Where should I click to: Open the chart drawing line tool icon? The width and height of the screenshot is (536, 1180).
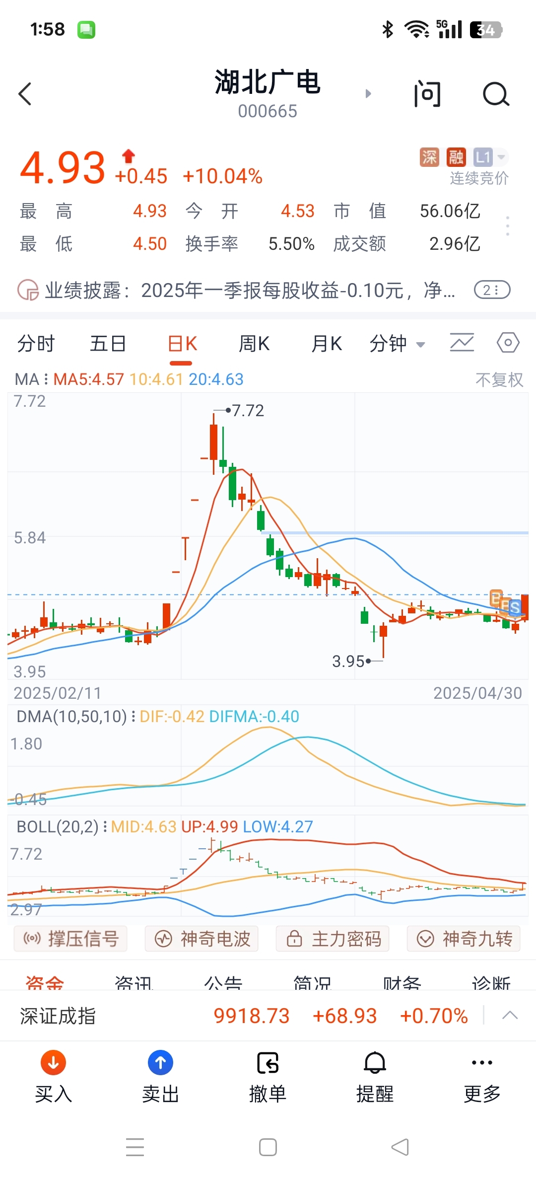point(462,343)
